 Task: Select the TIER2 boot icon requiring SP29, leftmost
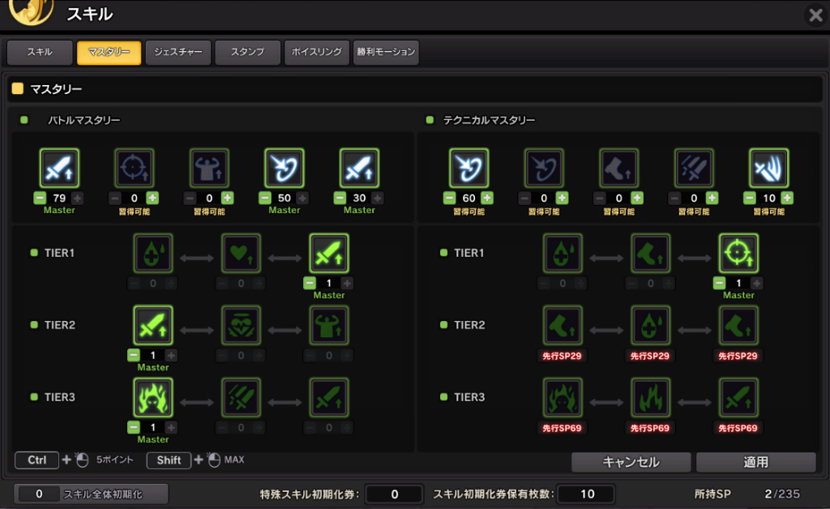click(x=563, y=325)
